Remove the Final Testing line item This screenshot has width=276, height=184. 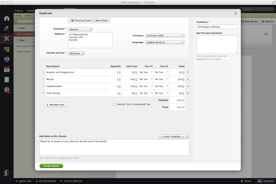pyautogui.click(x=188, y=93)
